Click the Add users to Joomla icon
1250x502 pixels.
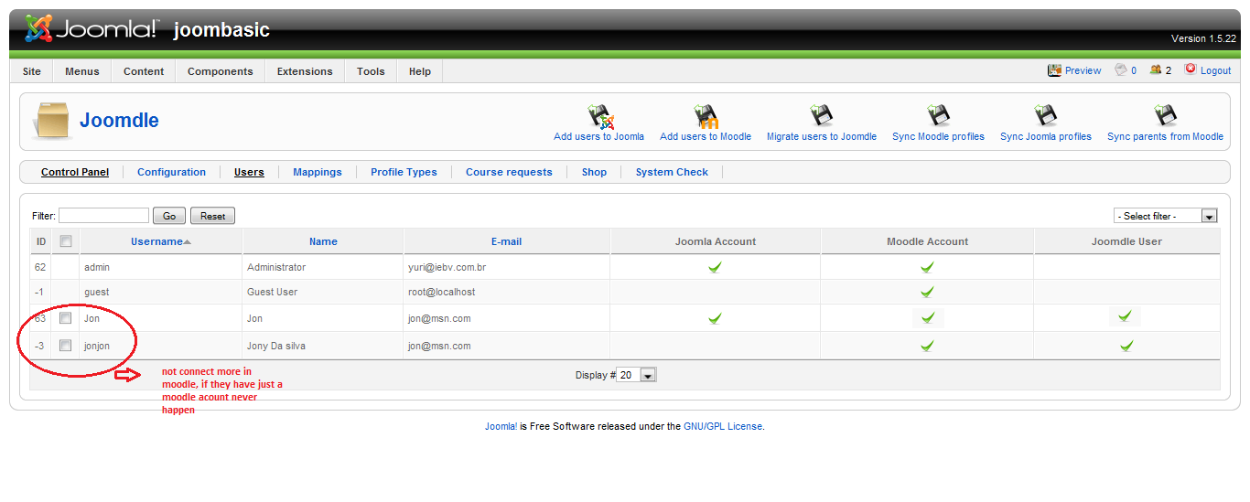(x=599, y=116)
